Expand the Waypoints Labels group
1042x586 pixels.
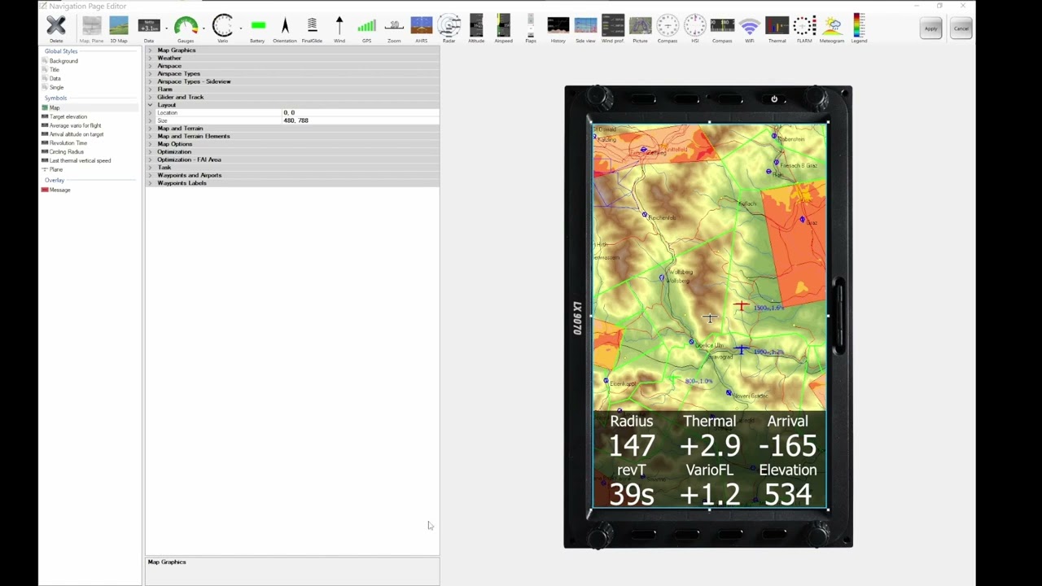[150, 183]
